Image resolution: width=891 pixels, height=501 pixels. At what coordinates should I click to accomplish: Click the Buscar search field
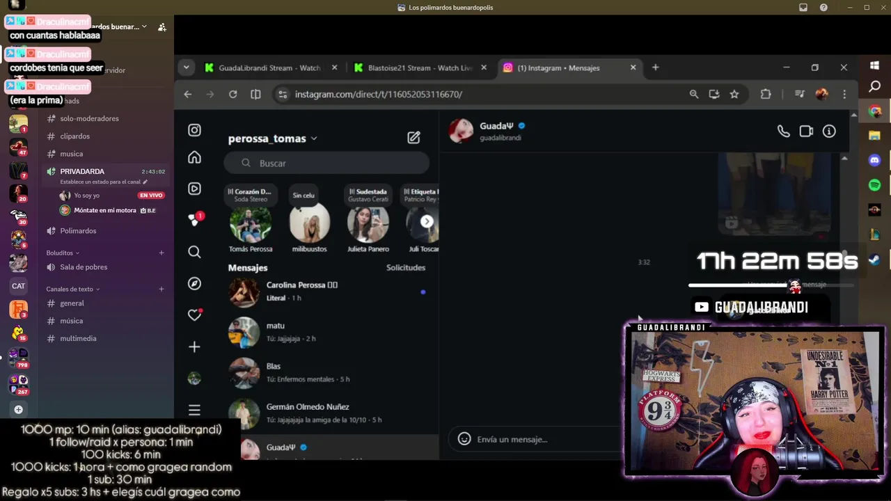click(x=326, y=163)
